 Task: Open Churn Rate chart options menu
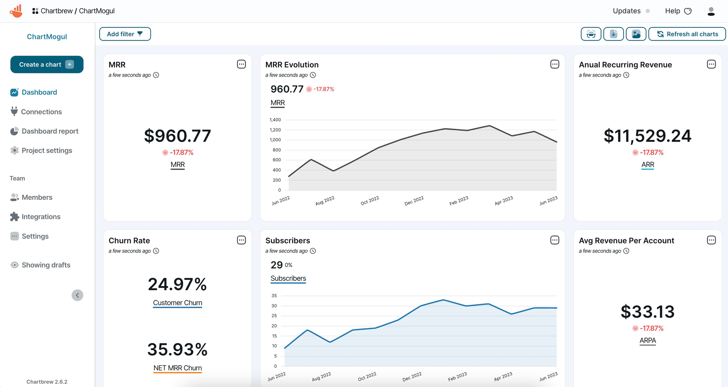point(241,240)
